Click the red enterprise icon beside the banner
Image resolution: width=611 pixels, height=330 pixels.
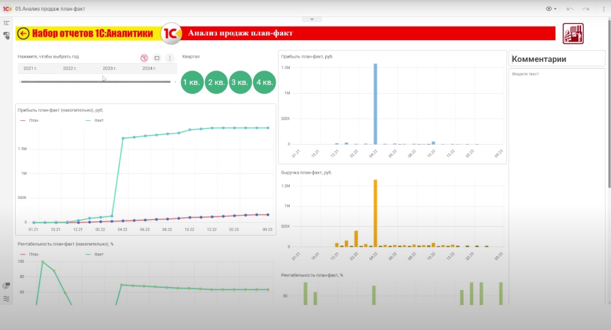pyautogui.click(x=573, y=33)
